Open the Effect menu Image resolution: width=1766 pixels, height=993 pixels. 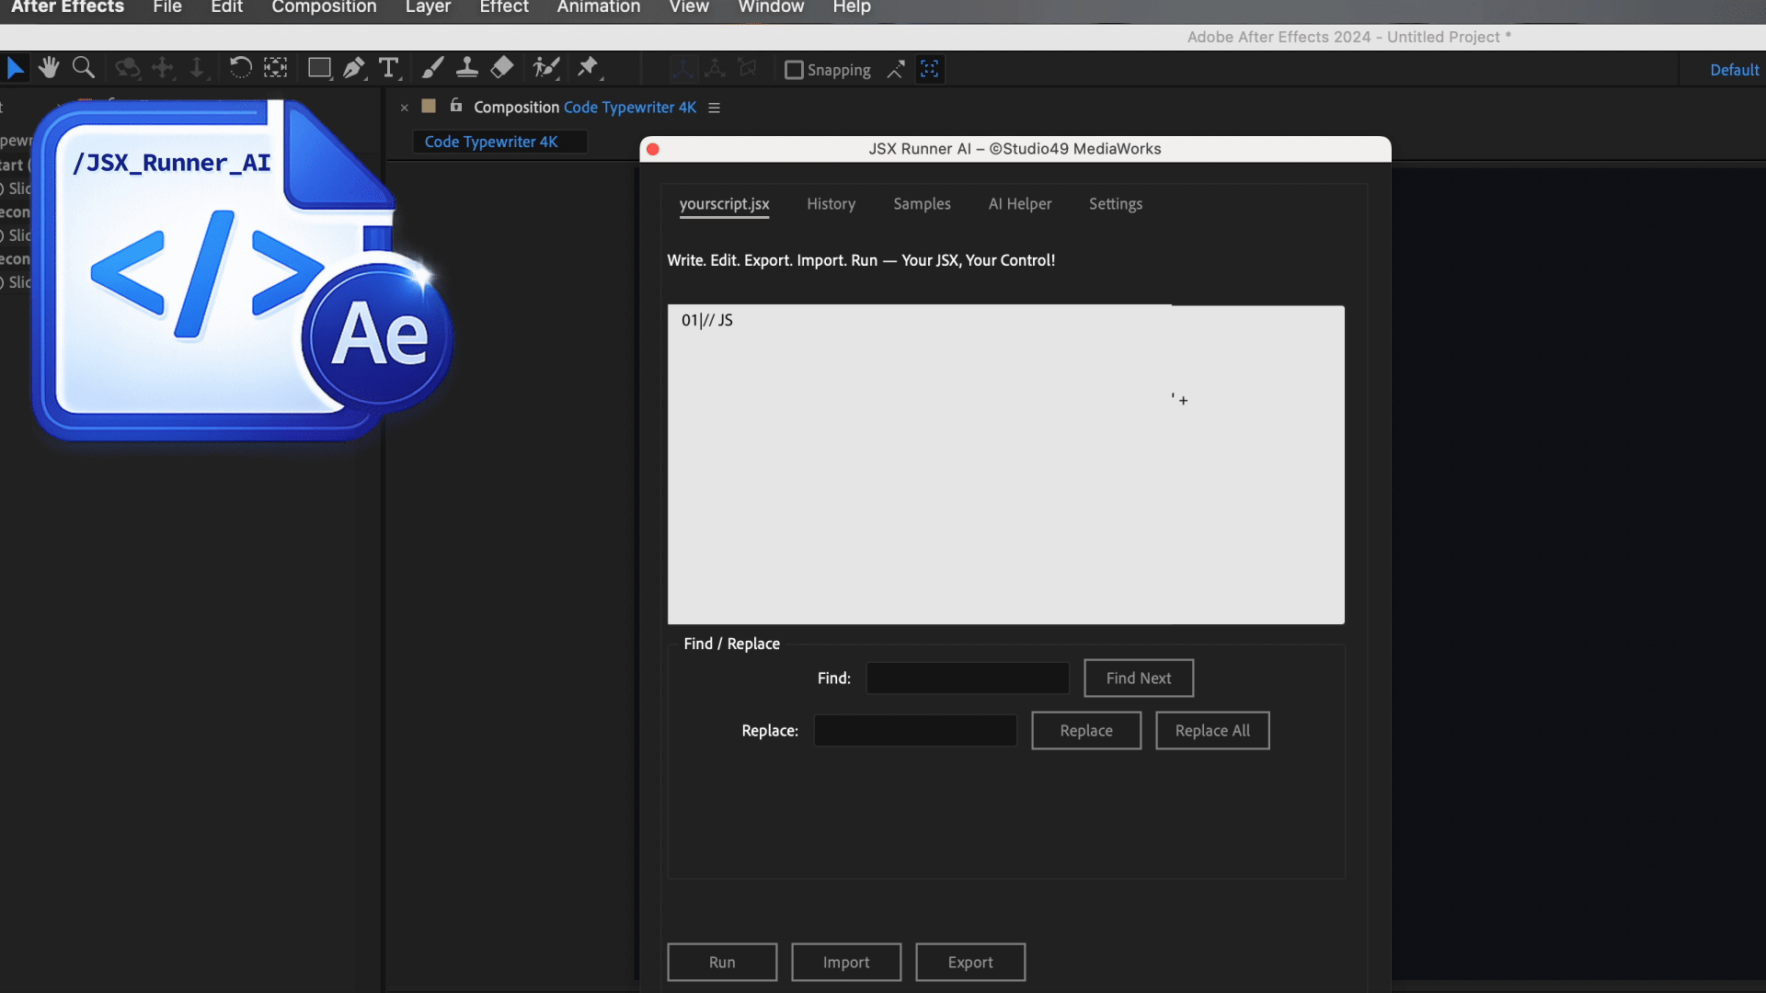(x=504, y=7)
